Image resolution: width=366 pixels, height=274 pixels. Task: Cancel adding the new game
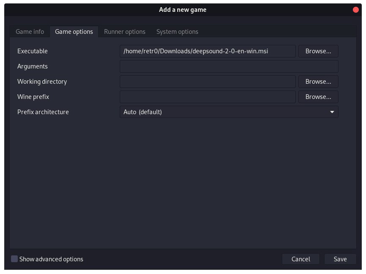(301, 259)
